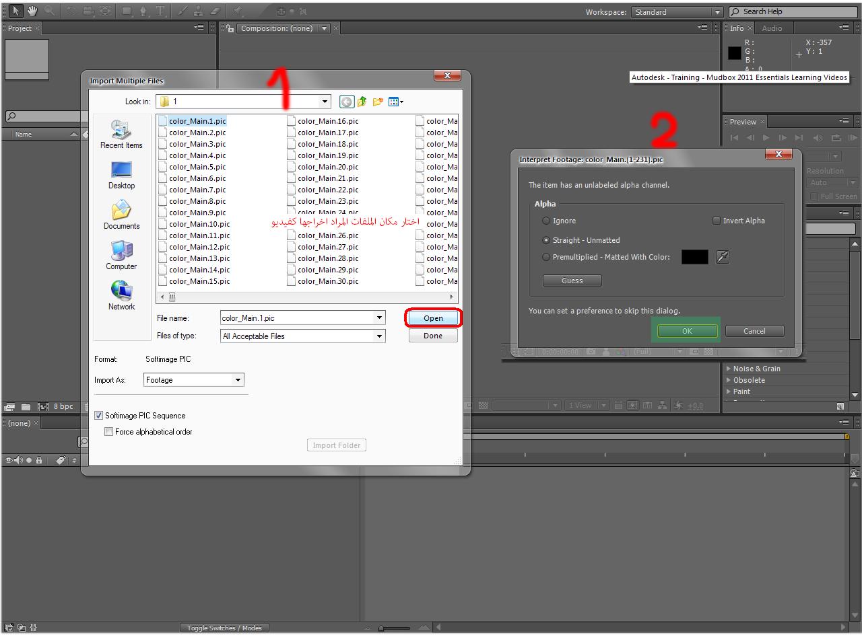Select the Zoom magnifier tool
The width and height of the screenshot is (862, 635).
(49, 11)
